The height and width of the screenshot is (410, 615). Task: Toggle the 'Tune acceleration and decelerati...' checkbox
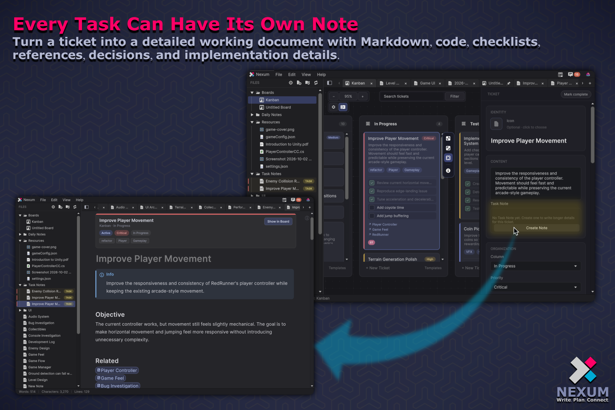(x=372, y=199)
